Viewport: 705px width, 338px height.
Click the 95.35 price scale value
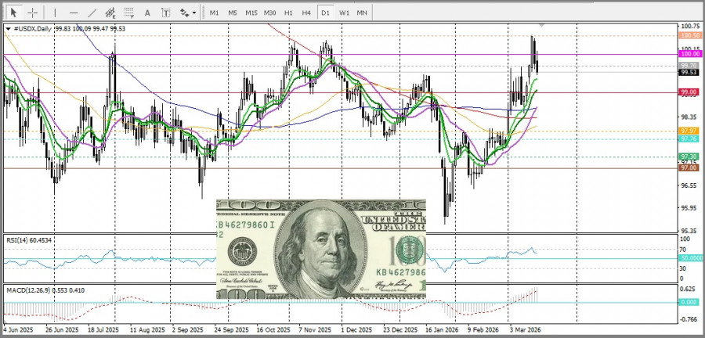point(689,231)
